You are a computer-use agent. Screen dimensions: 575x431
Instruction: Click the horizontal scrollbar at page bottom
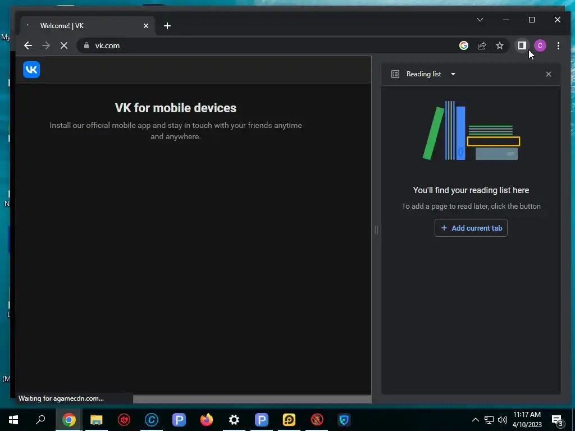point(252,399)
